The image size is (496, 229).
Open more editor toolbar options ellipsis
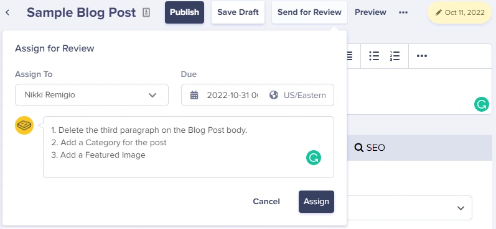(x=422, y=56)
